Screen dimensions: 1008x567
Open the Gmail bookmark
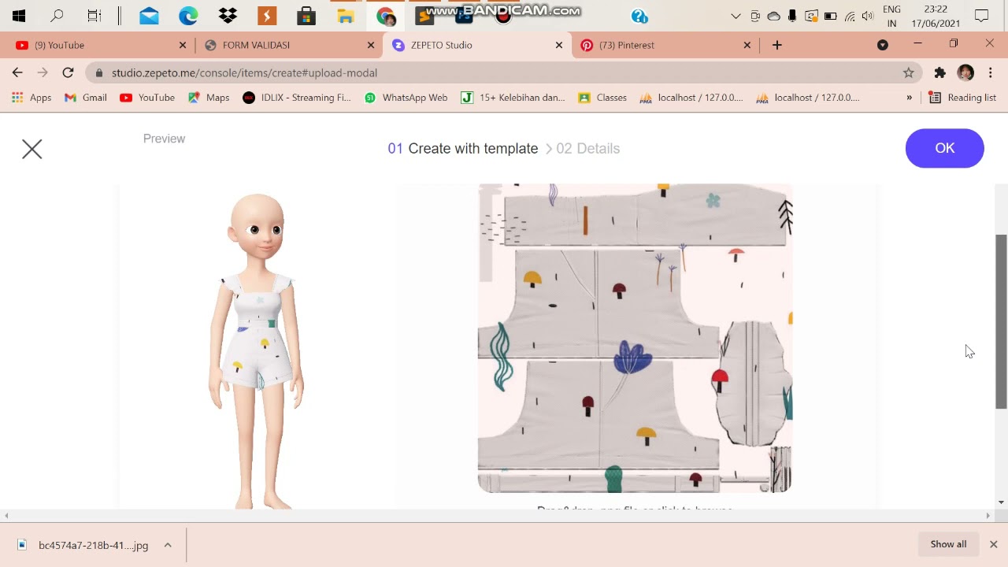point(85,98)
